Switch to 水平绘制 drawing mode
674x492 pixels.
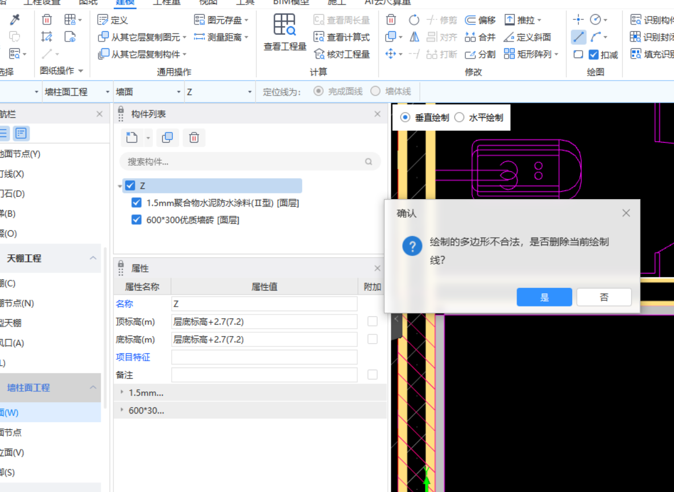pyautogui.click(x=460, y=117)
